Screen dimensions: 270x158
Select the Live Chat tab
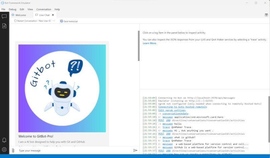tap(45, 15)
